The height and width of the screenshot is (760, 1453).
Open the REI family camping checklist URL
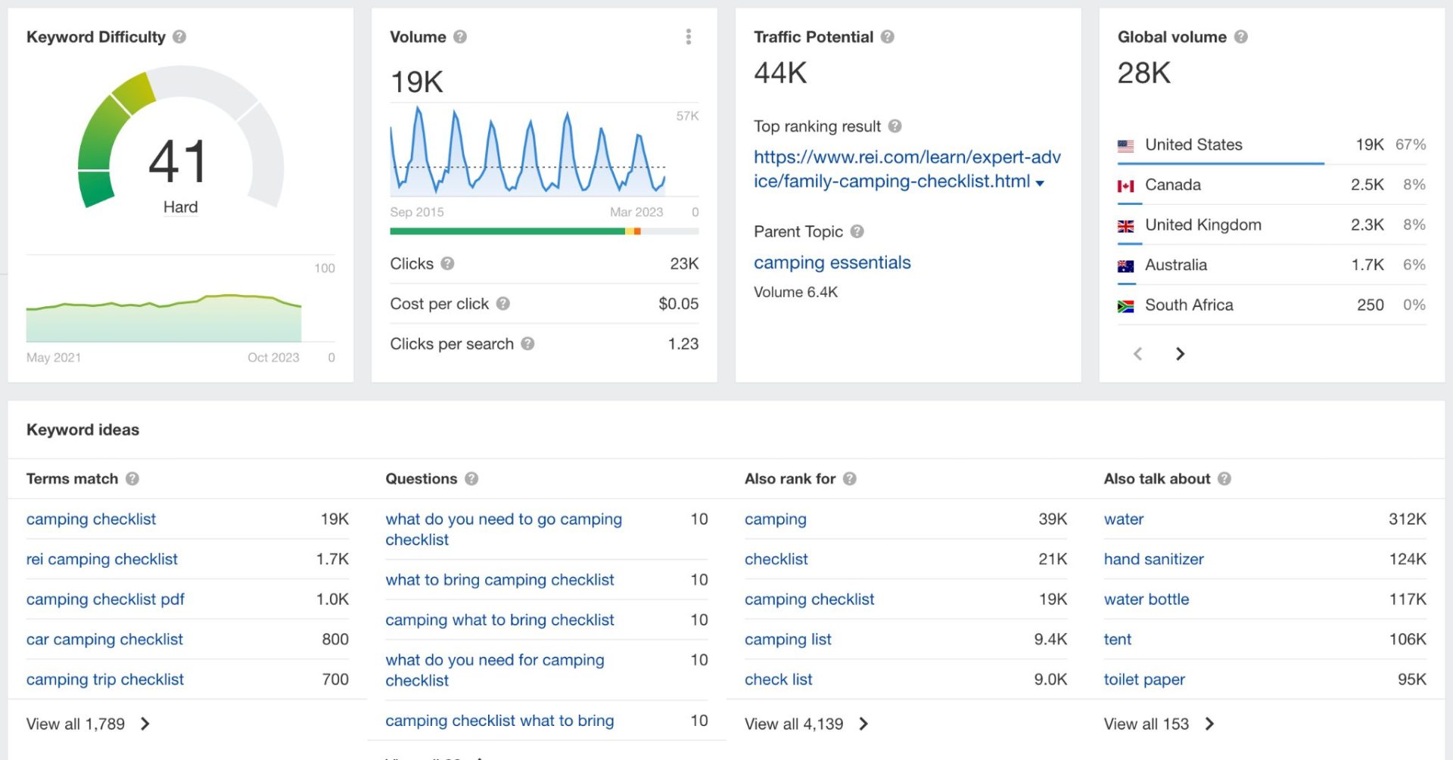point(907,169)
